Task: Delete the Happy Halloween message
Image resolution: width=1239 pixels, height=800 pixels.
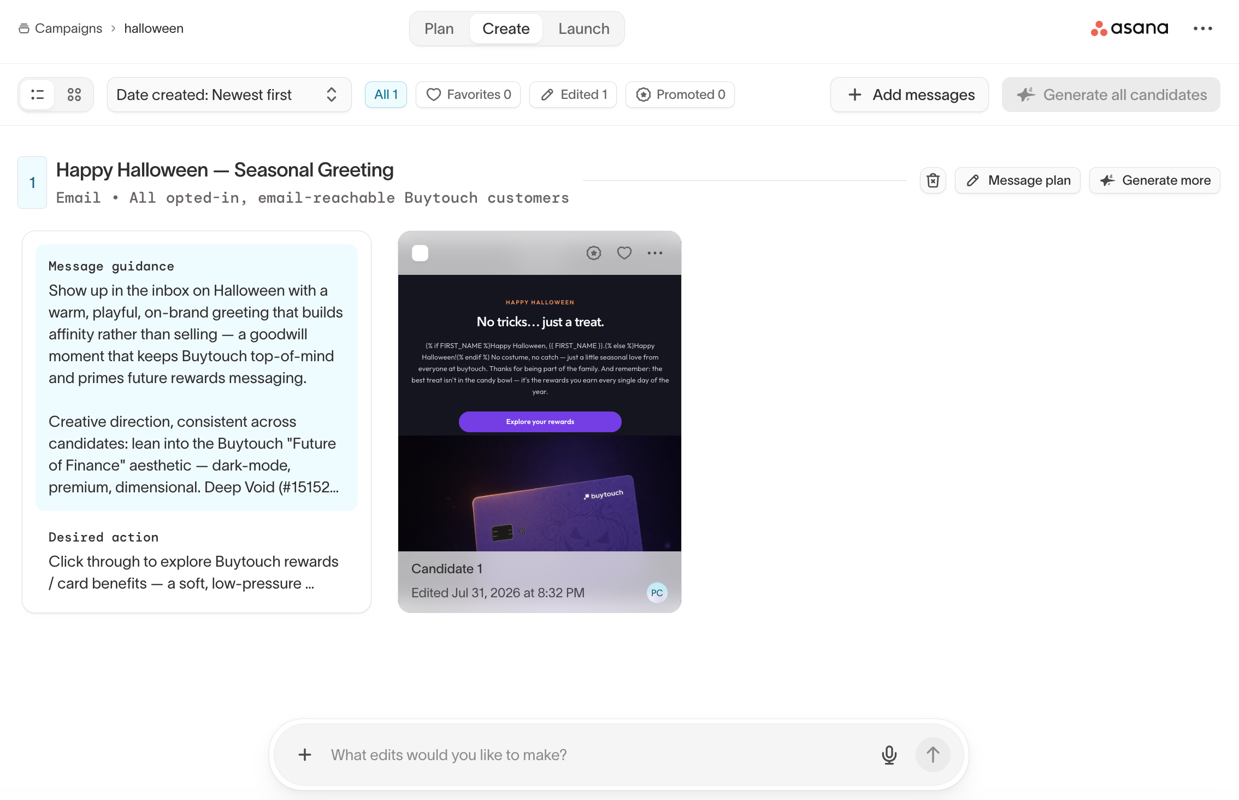Action: [933, 180]
